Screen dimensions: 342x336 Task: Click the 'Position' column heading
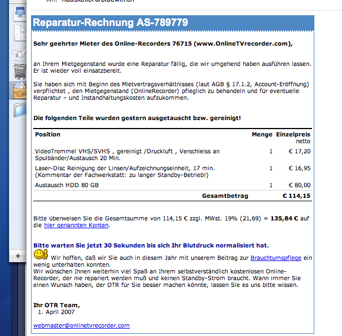tap(47, 135)
